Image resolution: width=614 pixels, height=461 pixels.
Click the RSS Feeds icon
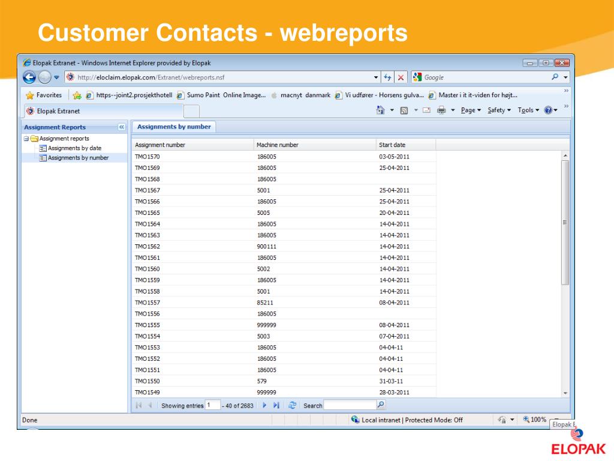pyautogui.click(x=404, y=110)
